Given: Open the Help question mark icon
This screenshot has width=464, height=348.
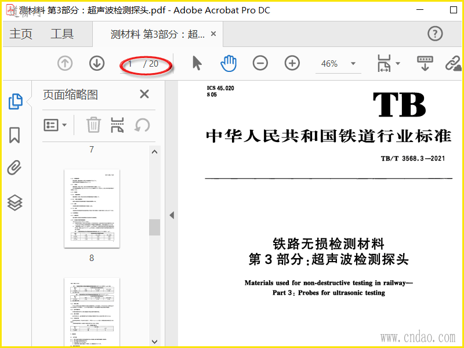Looking at the screenshot, I should pyautogui.click(x=435, y=34).
